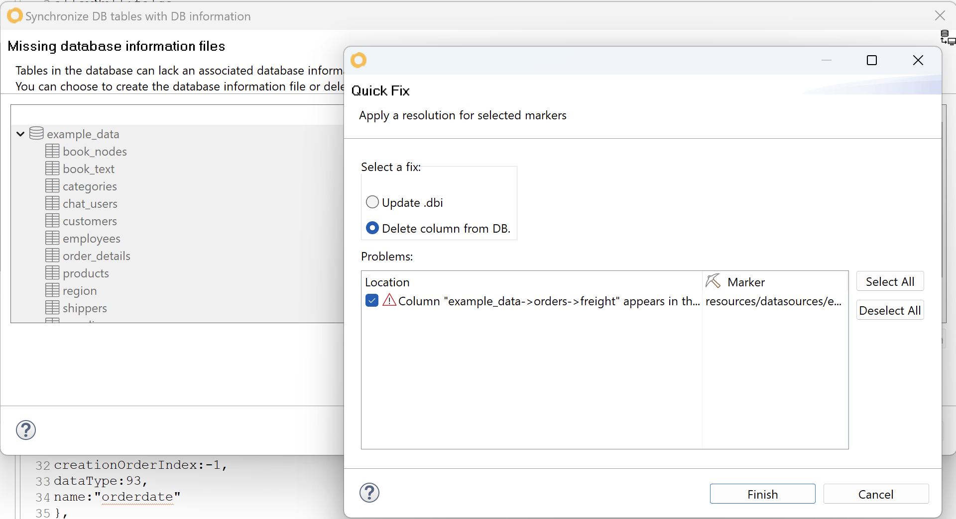Select the products table icon
The image size is (956, 519).
point(52,273)
